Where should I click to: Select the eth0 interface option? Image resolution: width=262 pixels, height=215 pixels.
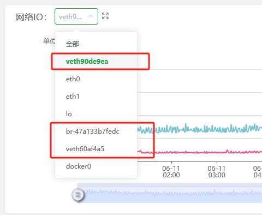click(x=96, y=79)
